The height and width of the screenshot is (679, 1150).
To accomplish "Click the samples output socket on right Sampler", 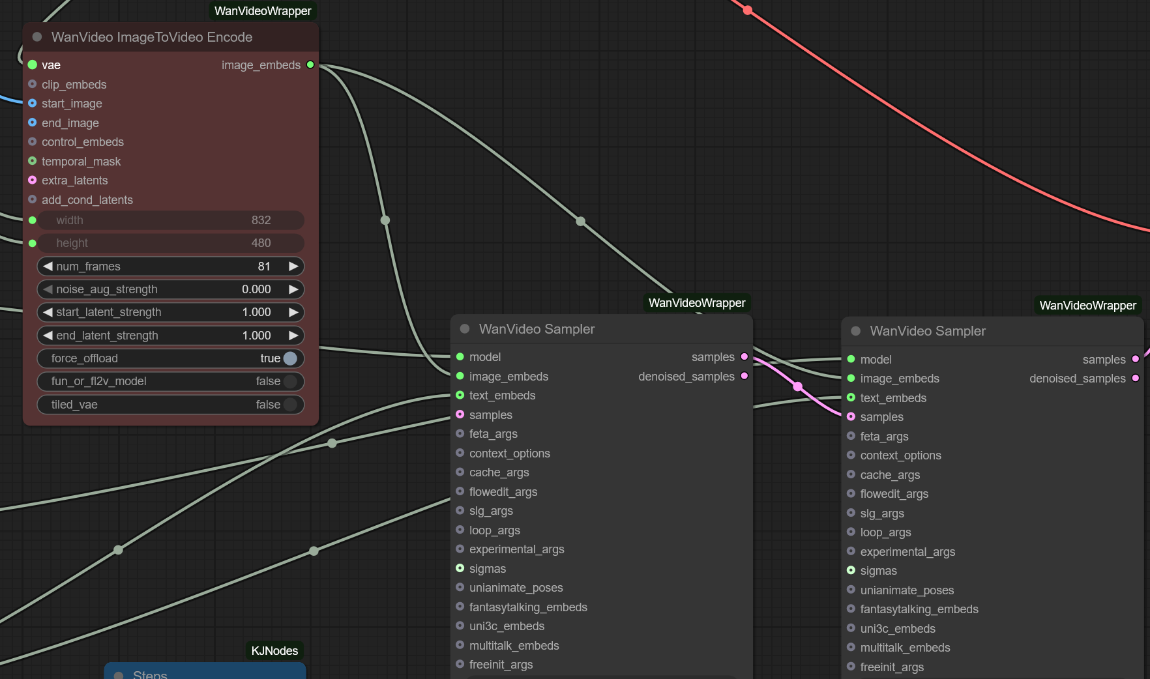I will coord(1136,359).
